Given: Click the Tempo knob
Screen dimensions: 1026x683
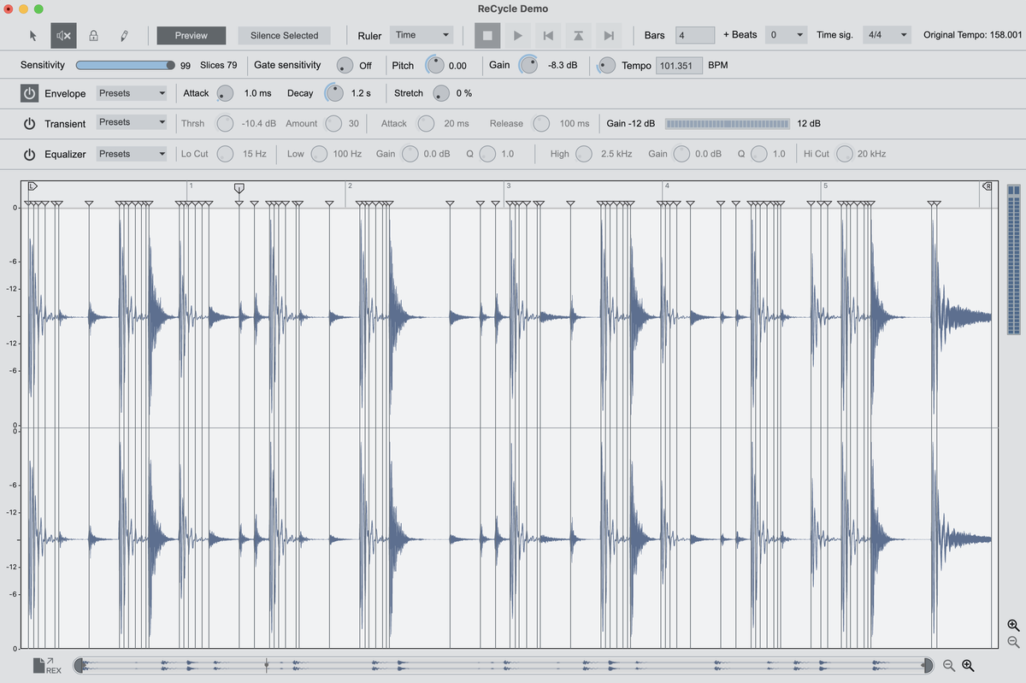Looking at the screenshot, I should click(x=606, y=65).
